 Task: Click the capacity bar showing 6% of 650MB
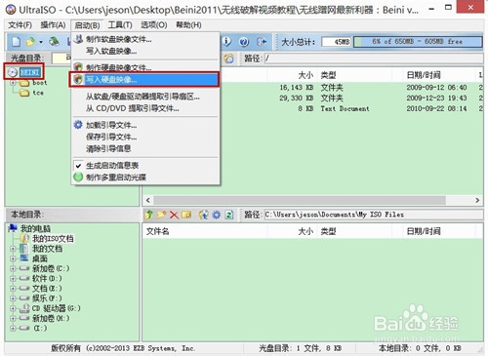tap(418, 42)
